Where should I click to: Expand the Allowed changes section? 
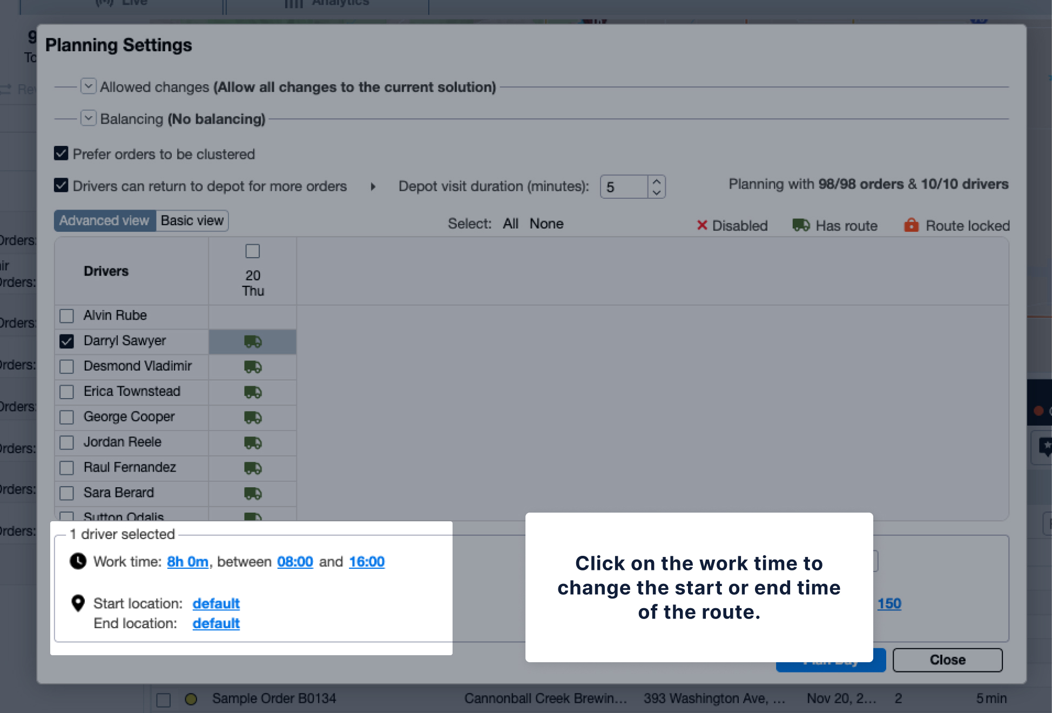89,86
